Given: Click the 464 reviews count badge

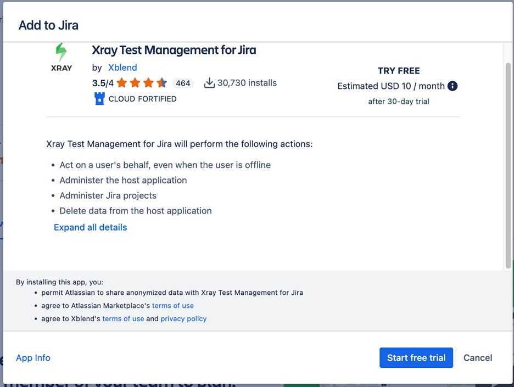Looking at the screenshot, I should click(183, 83).
